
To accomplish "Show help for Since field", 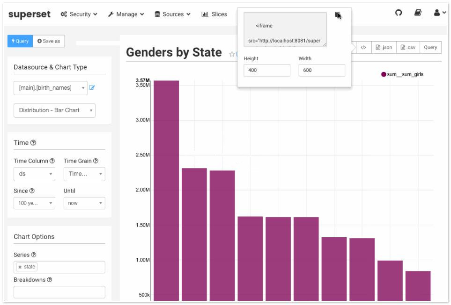I will (x=32, y=191).
